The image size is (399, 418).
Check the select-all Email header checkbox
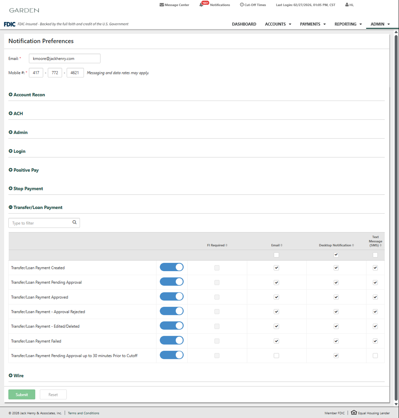tap(276, 255)
